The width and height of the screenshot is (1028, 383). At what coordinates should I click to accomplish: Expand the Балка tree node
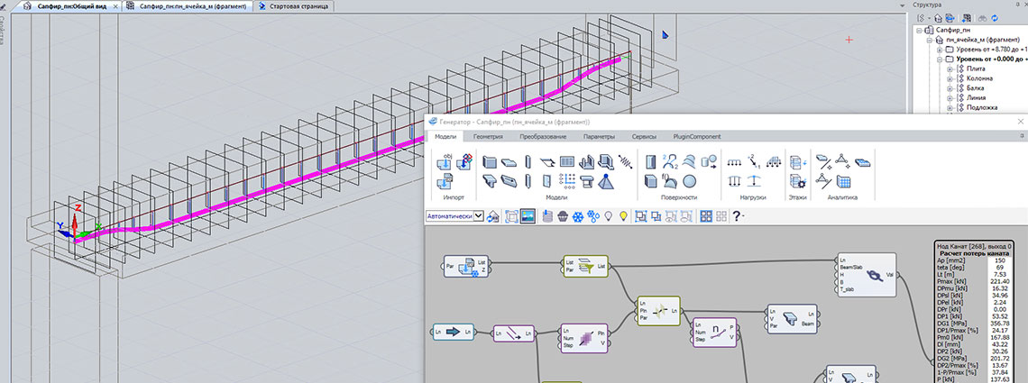point(950,88)
